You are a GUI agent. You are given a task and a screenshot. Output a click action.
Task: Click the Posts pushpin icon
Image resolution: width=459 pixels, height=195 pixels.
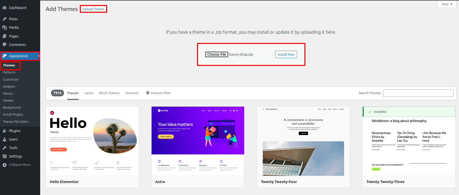[x=5, y=19]
